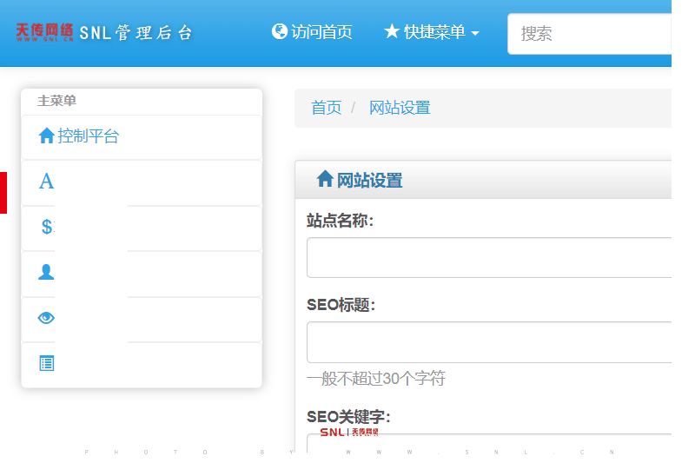The image size is (695, 463).
Task: Click the globe icon beside 访问首页
Action: tap(279, 31)
